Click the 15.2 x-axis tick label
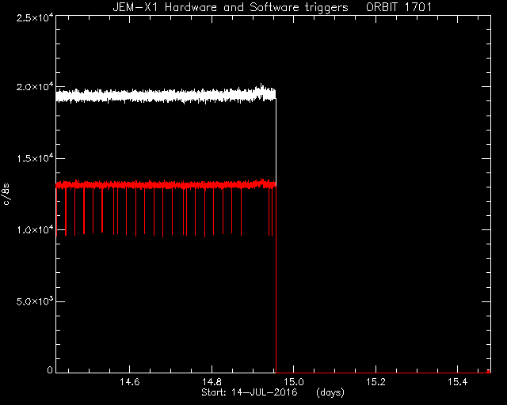Screen dimensions: 507x405 375,382
